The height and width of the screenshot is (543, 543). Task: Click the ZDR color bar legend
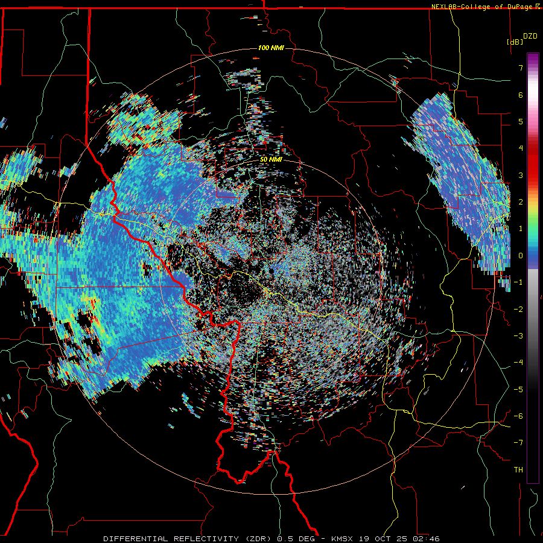click(x=533, y=268)
